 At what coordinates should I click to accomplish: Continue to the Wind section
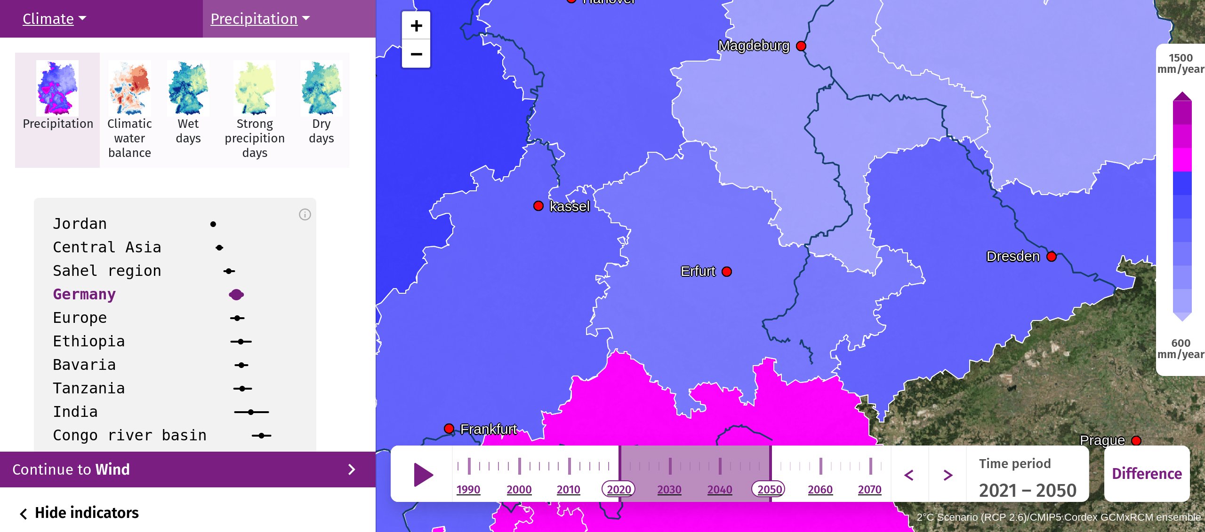click(188, 469)
